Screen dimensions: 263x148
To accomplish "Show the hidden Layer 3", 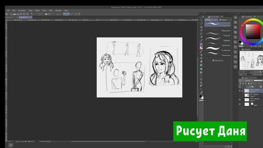I will pyautogui.click(x=240, y=95).
